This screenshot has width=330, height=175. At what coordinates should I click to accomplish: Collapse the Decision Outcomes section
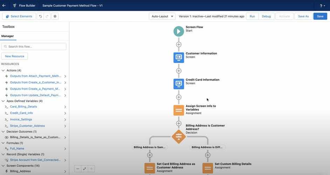click(x=3, y=132)
